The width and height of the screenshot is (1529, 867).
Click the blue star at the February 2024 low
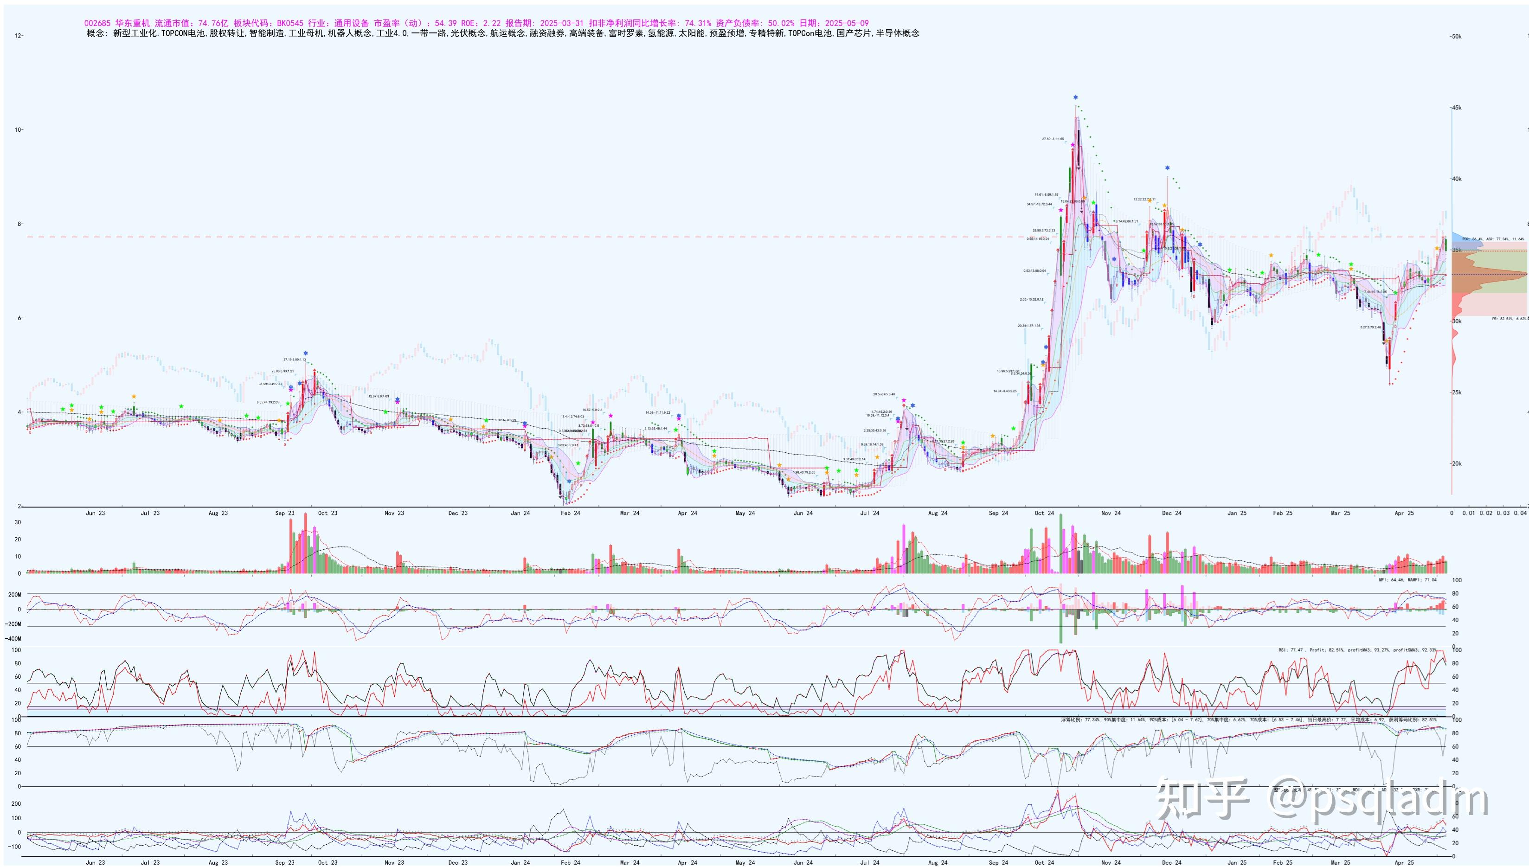pyautogui.click(x=569, y=481)
